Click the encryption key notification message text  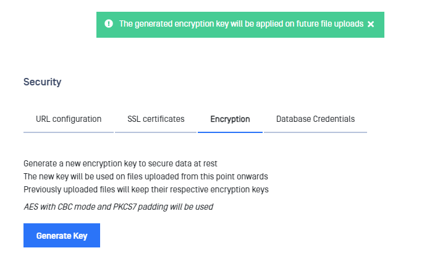242,24
